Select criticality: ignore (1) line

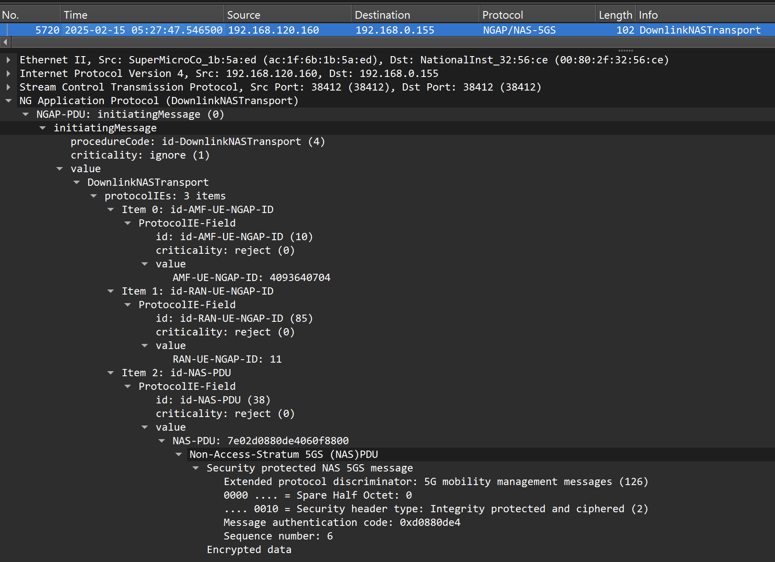pyautogui.click(x=140, y=155)
